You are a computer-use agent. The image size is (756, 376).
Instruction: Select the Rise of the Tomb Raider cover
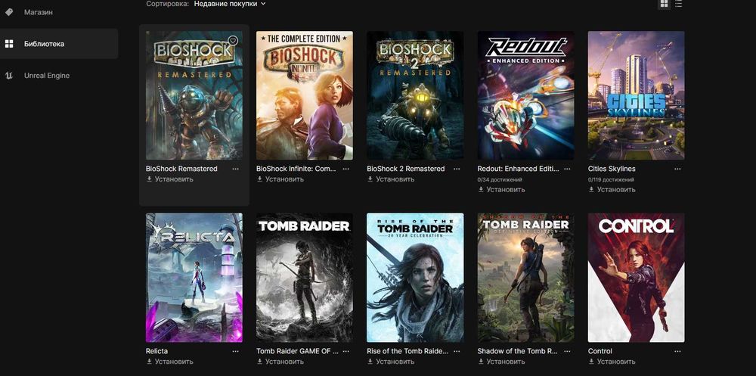click(x=414, y=278)
